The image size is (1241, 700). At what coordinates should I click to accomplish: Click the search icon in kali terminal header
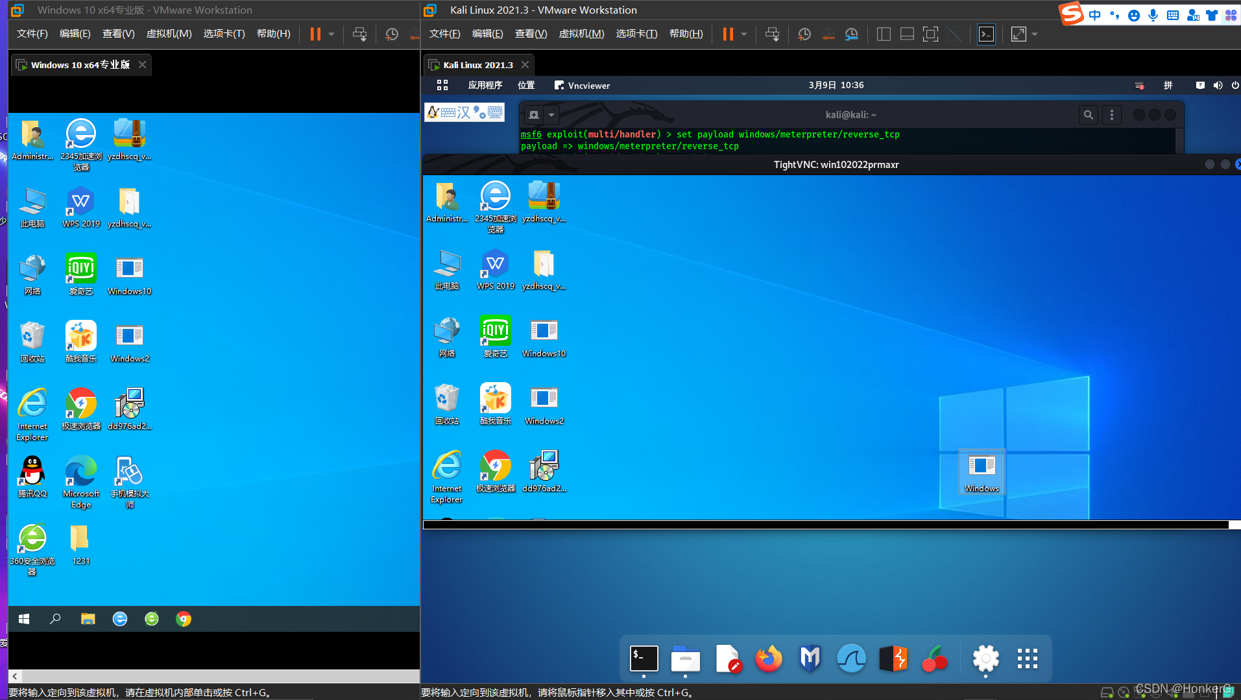pos(1089,115)
